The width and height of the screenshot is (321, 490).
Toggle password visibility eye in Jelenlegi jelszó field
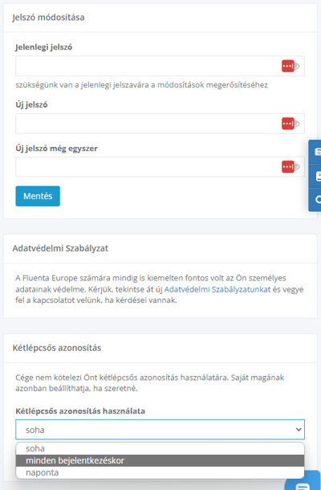[x=297, y=66]
